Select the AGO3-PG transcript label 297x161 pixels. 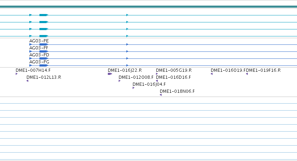(x=39, y=62)
